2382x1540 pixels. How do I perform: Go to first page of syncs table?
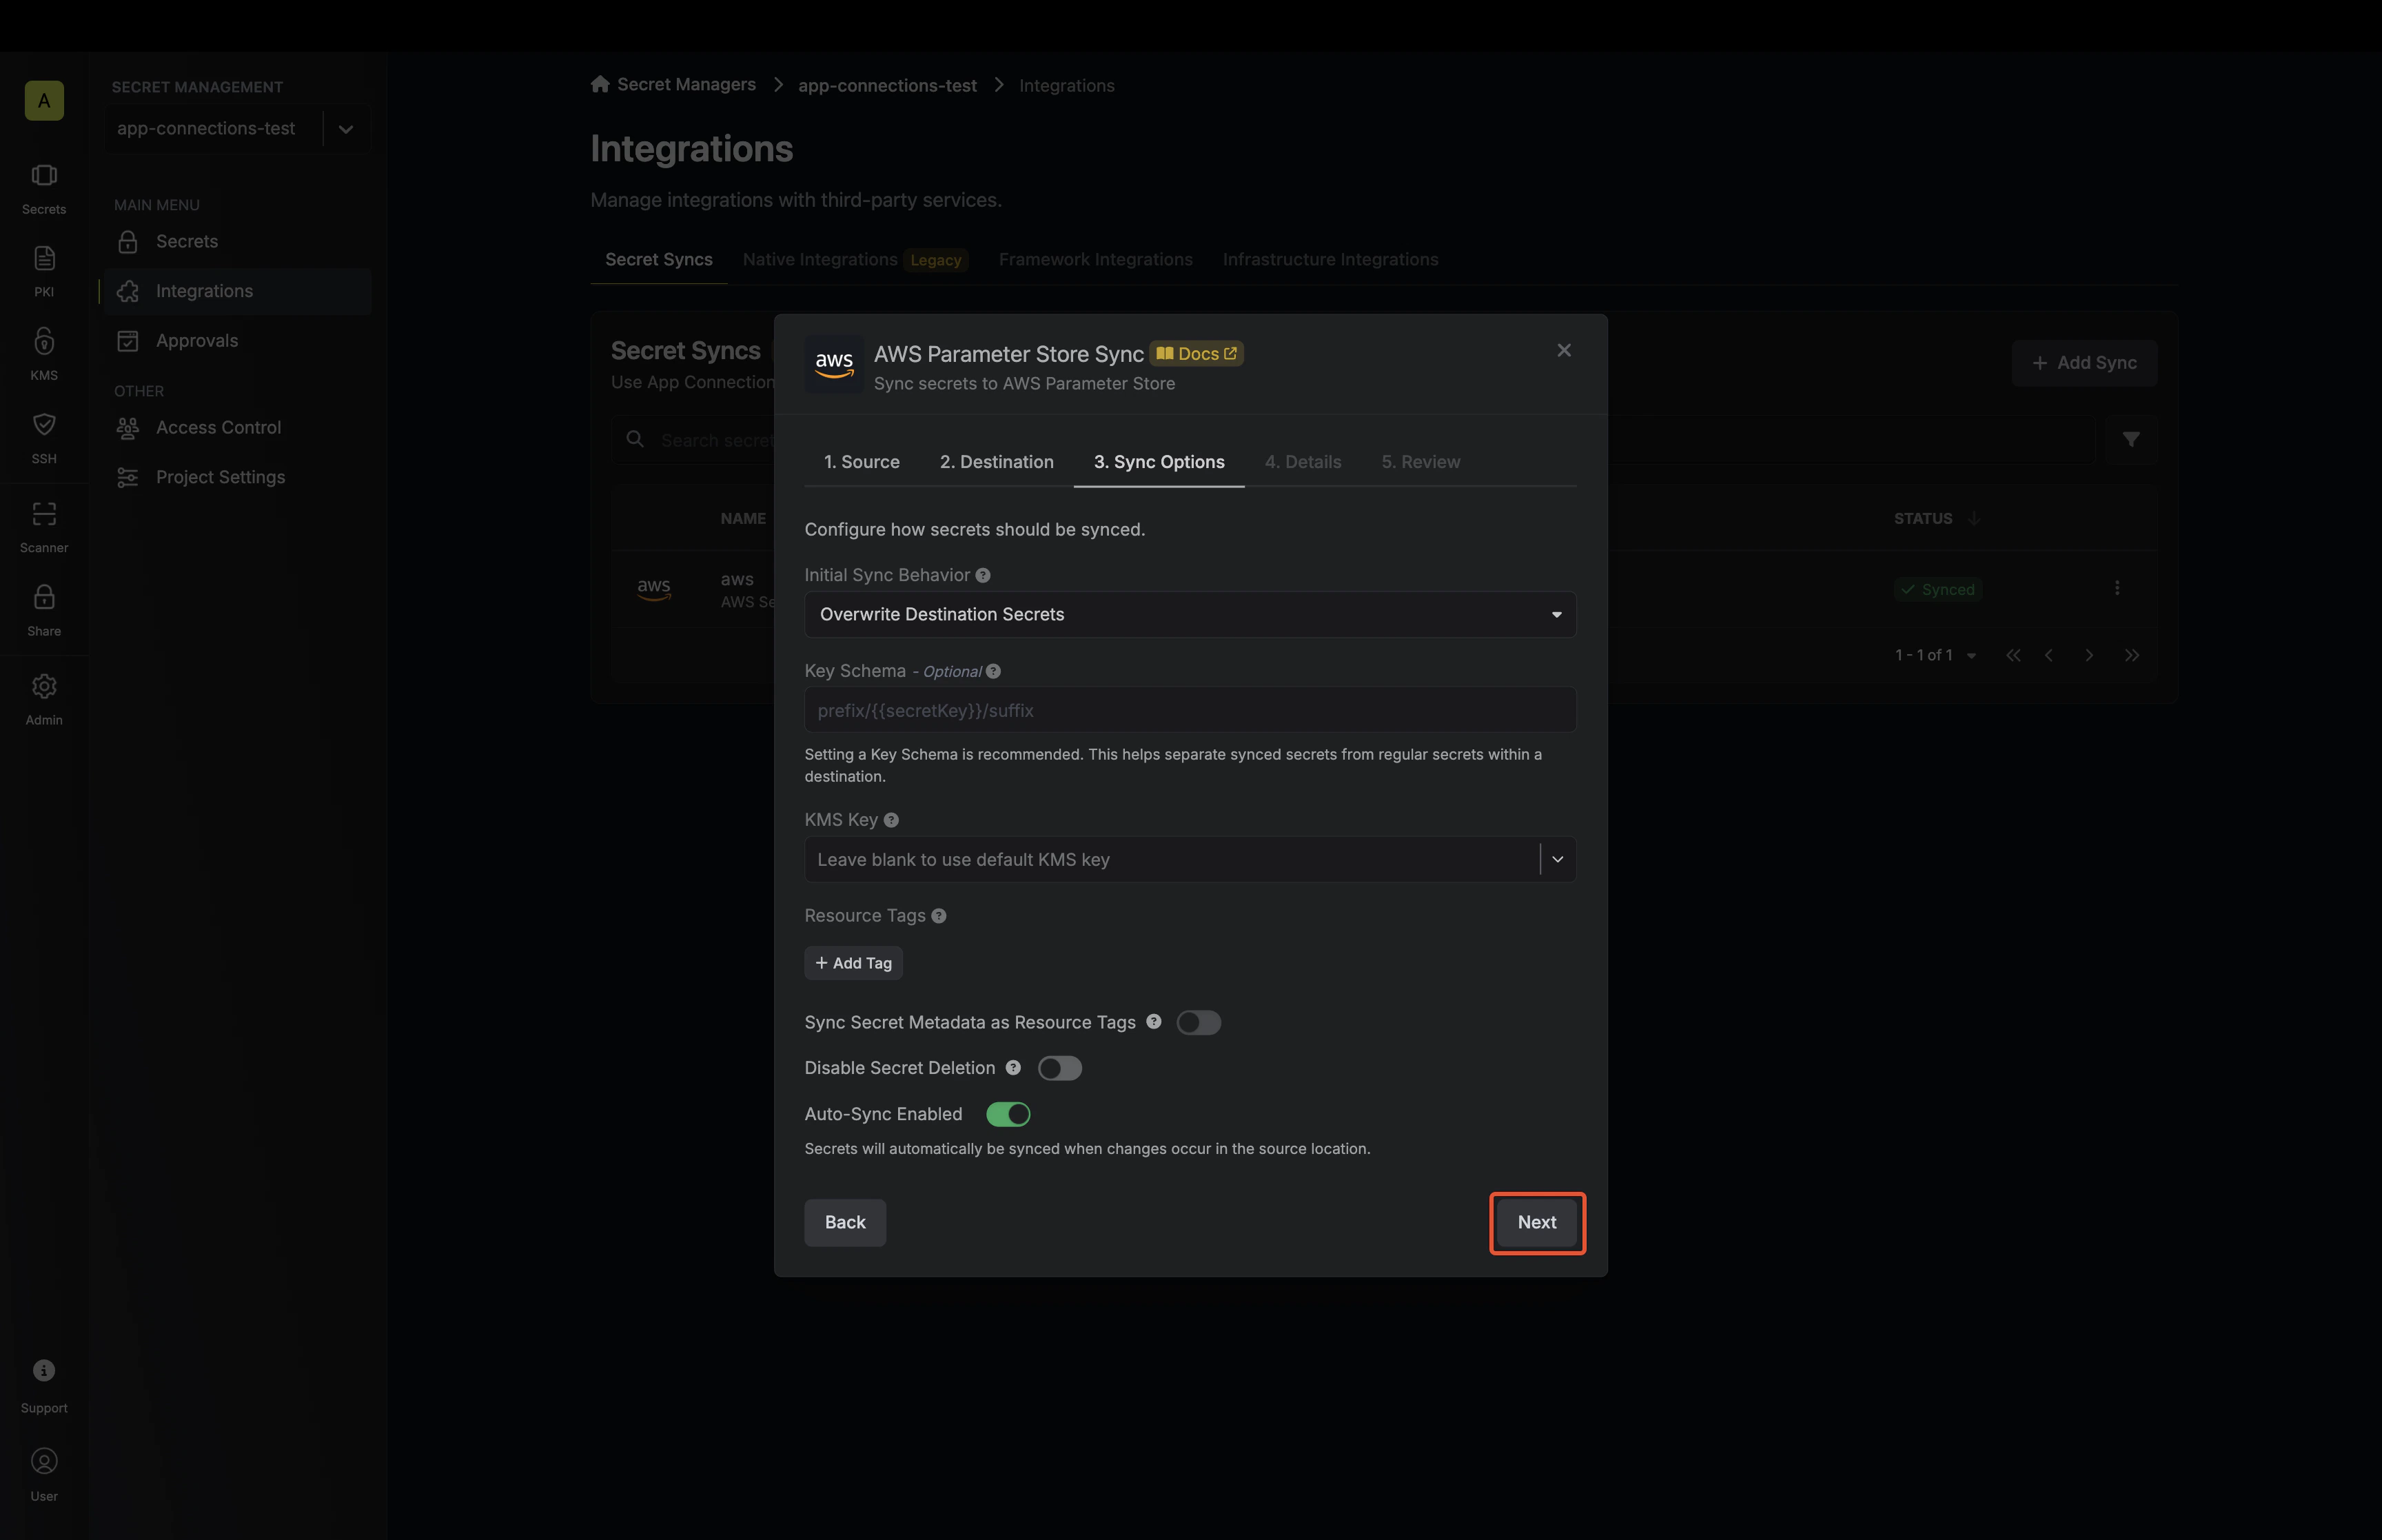2012,655
